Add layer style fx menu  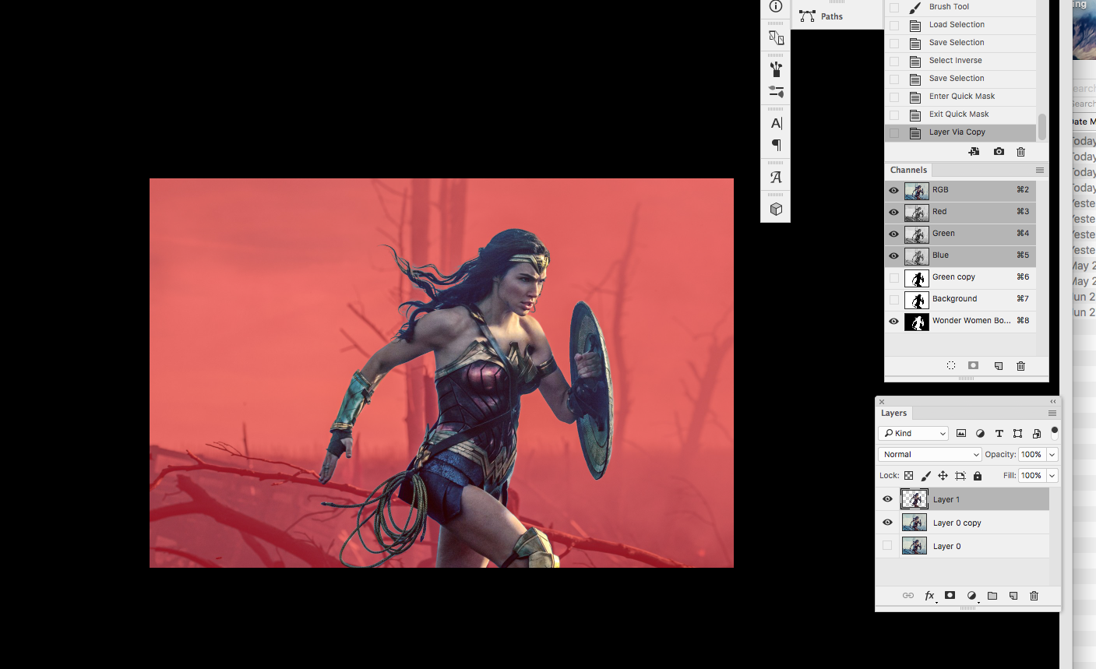929,596
